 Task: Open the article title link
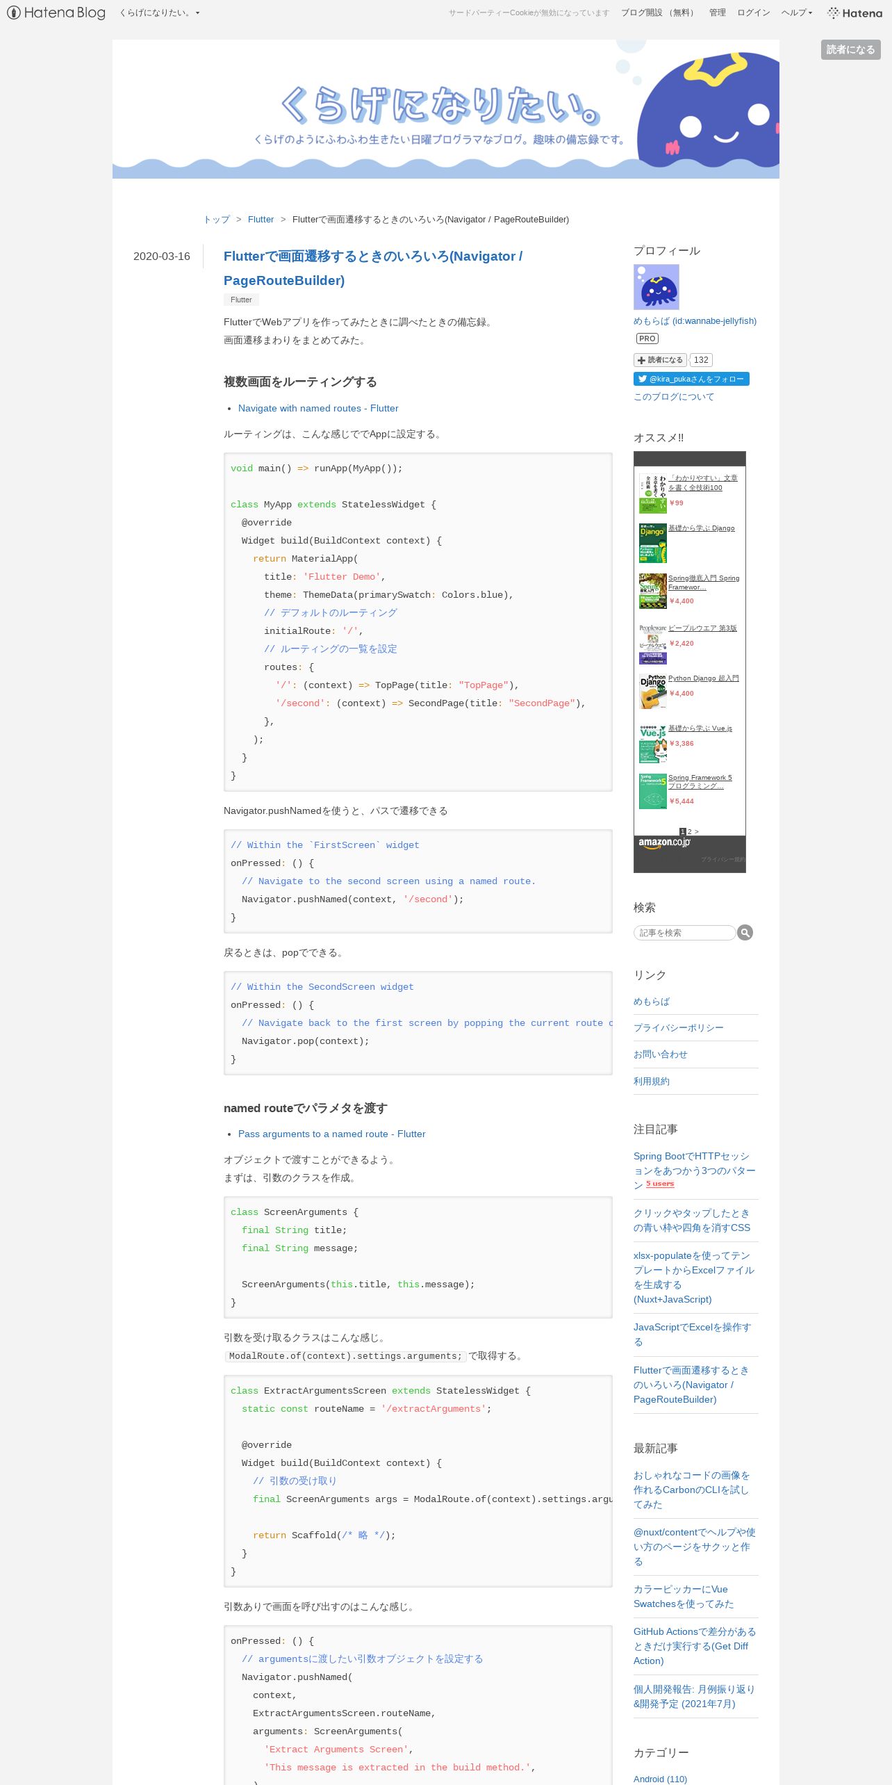(373, 268)
